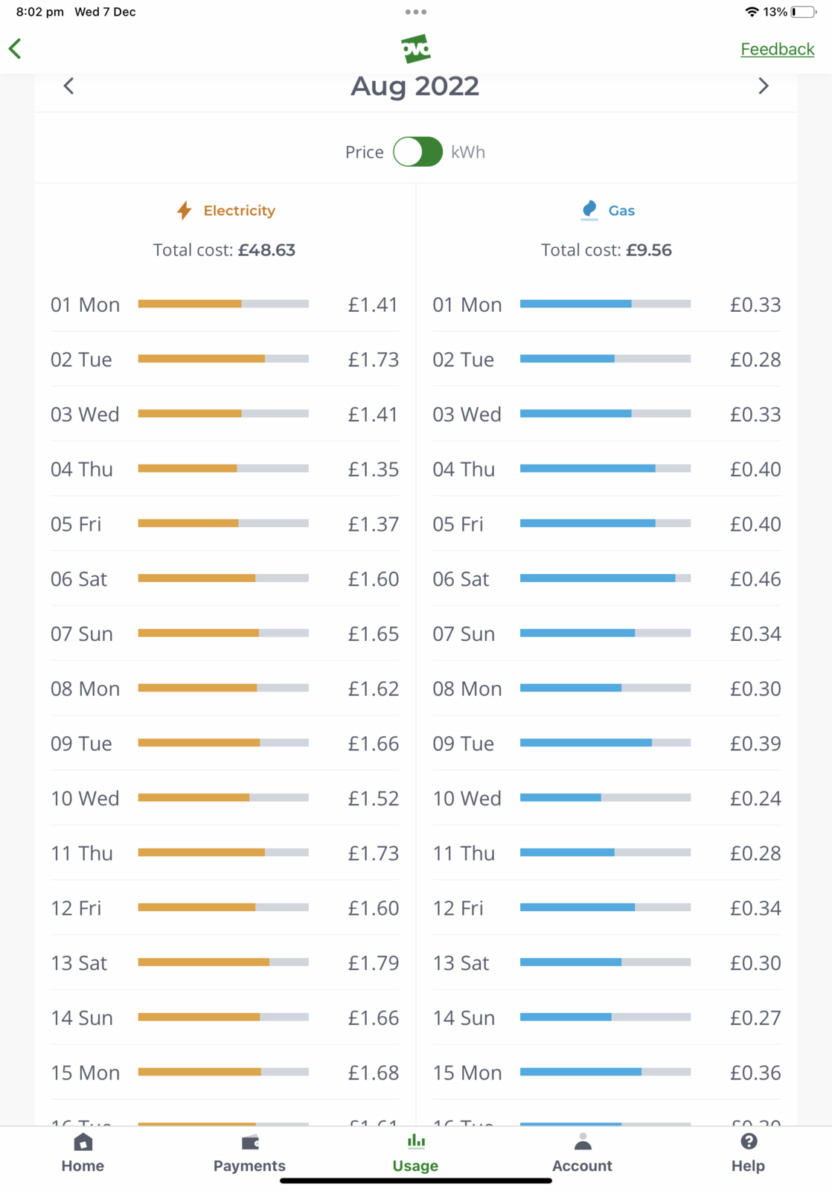Select the Price label beside the switch
Viewport: 832px width, 1191px height.
(364, 153)
